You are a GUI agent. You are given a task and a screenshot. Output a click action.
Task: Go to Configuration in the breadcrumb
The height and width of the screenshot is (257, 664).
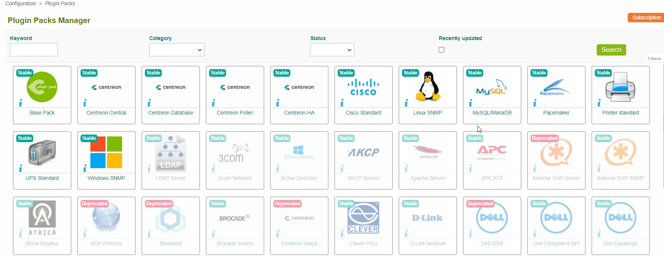coord(21,3)
